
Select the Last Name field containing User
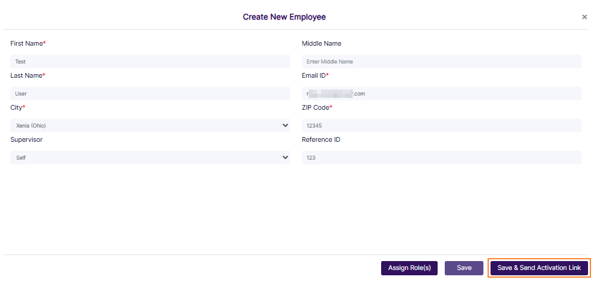point(150,94)
